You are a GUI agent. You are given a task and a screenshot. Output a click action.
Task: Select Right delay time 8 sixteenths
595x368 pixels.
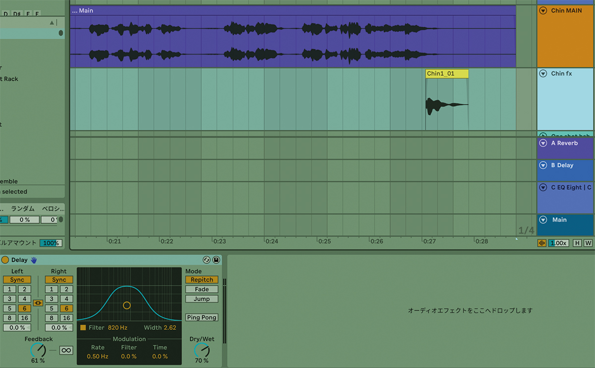pyautogui.click(x=52, y=318)
